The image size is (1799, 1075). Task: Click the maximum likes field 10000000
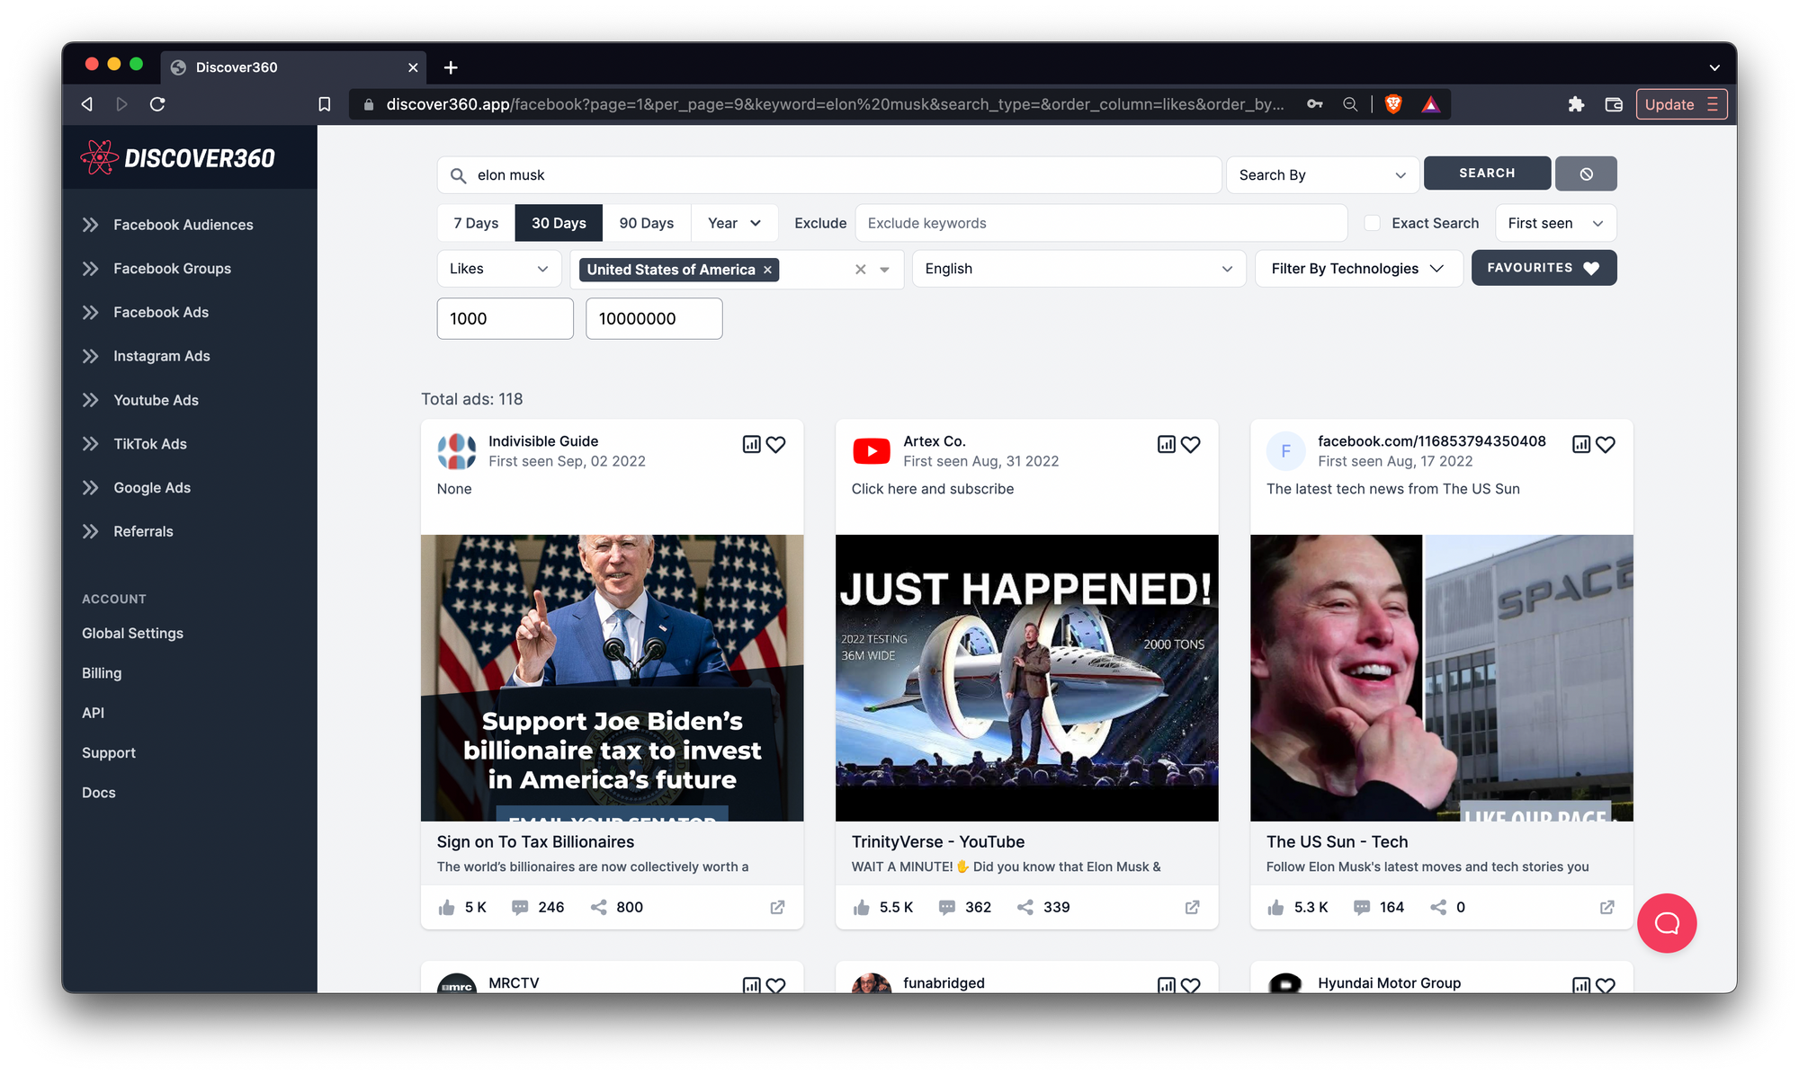654,319
